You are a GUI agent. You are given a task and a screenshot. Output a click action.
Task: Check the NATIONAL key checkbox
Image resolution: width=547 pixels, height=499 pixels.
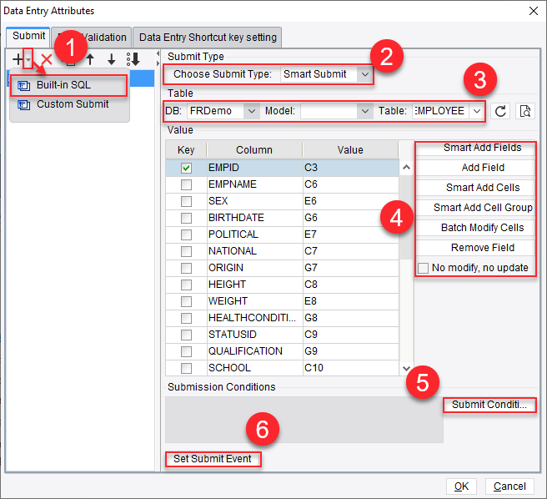[186, 251]
